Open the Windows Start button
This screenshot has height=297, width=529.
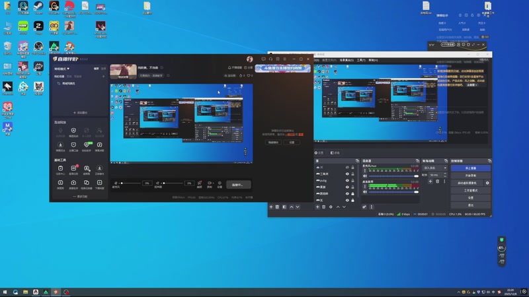[x=5, y=292]
